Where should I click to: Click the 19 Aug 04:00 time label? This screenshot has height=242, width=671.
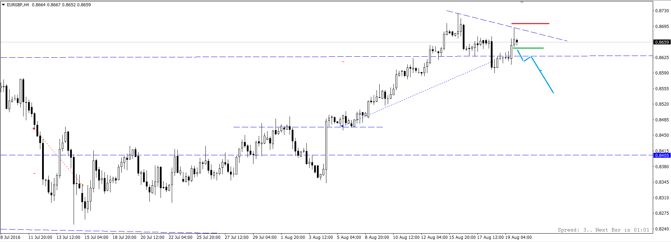pyautogui.click(x=518, y=237)
